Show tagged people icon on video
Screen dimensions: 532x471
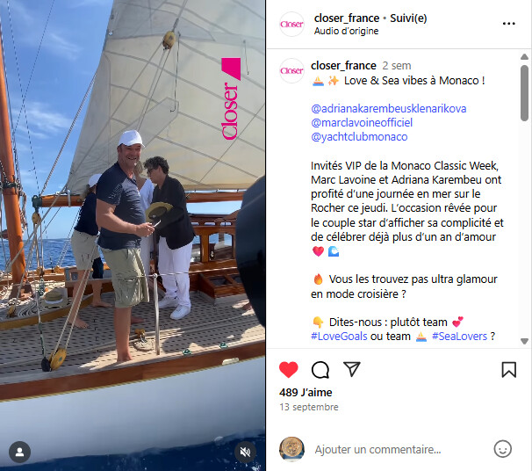[x=19, y=452]
